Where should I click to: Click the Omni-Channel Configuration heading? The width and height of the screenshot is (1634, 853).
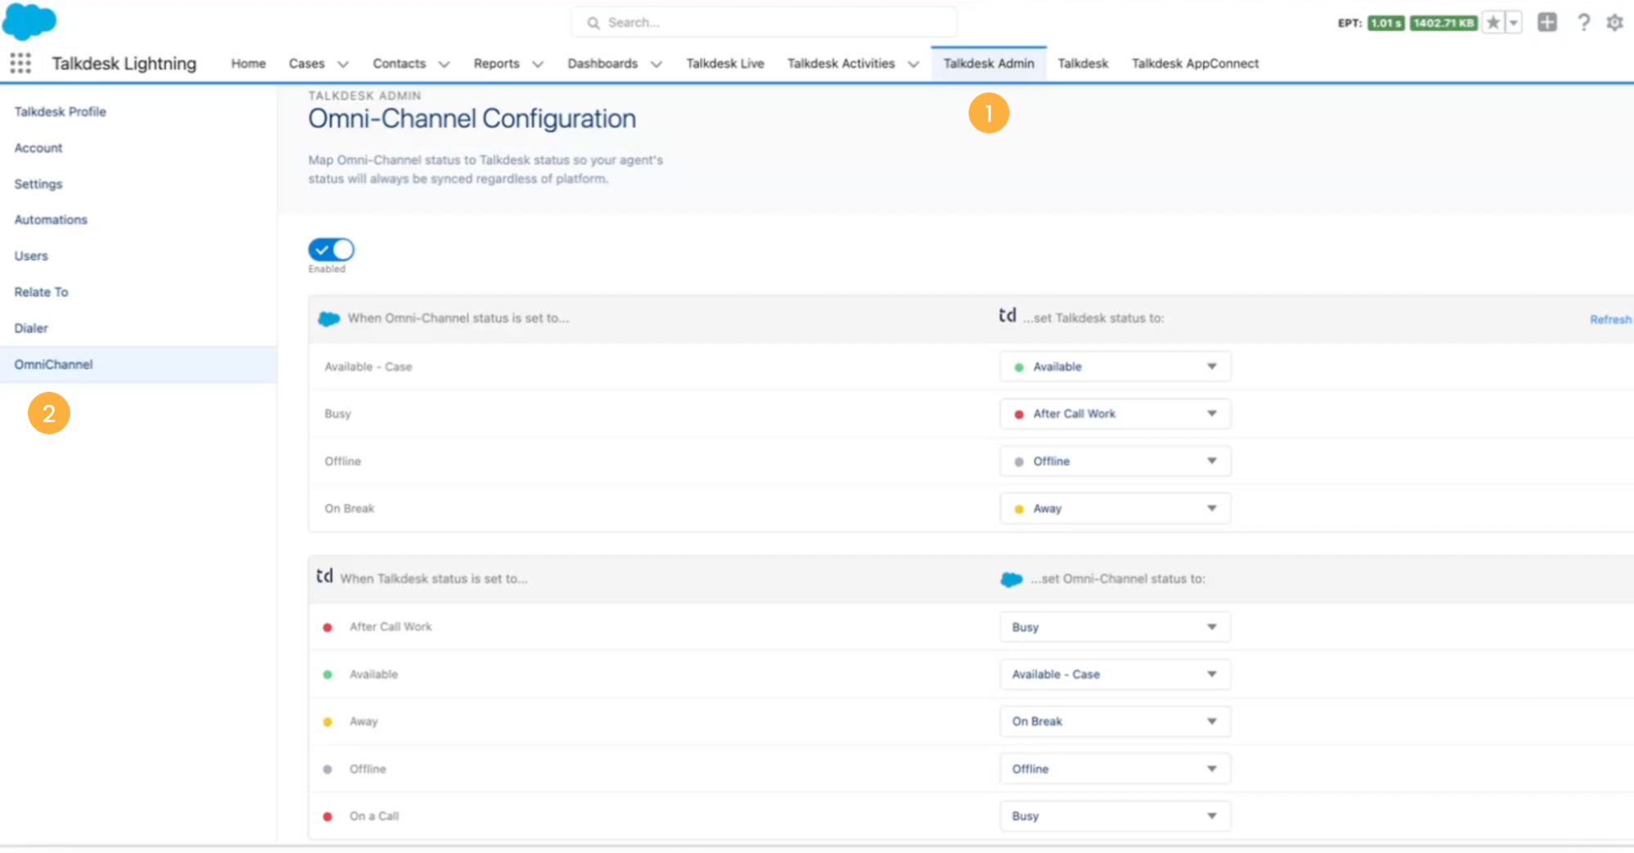pos(472,119)
